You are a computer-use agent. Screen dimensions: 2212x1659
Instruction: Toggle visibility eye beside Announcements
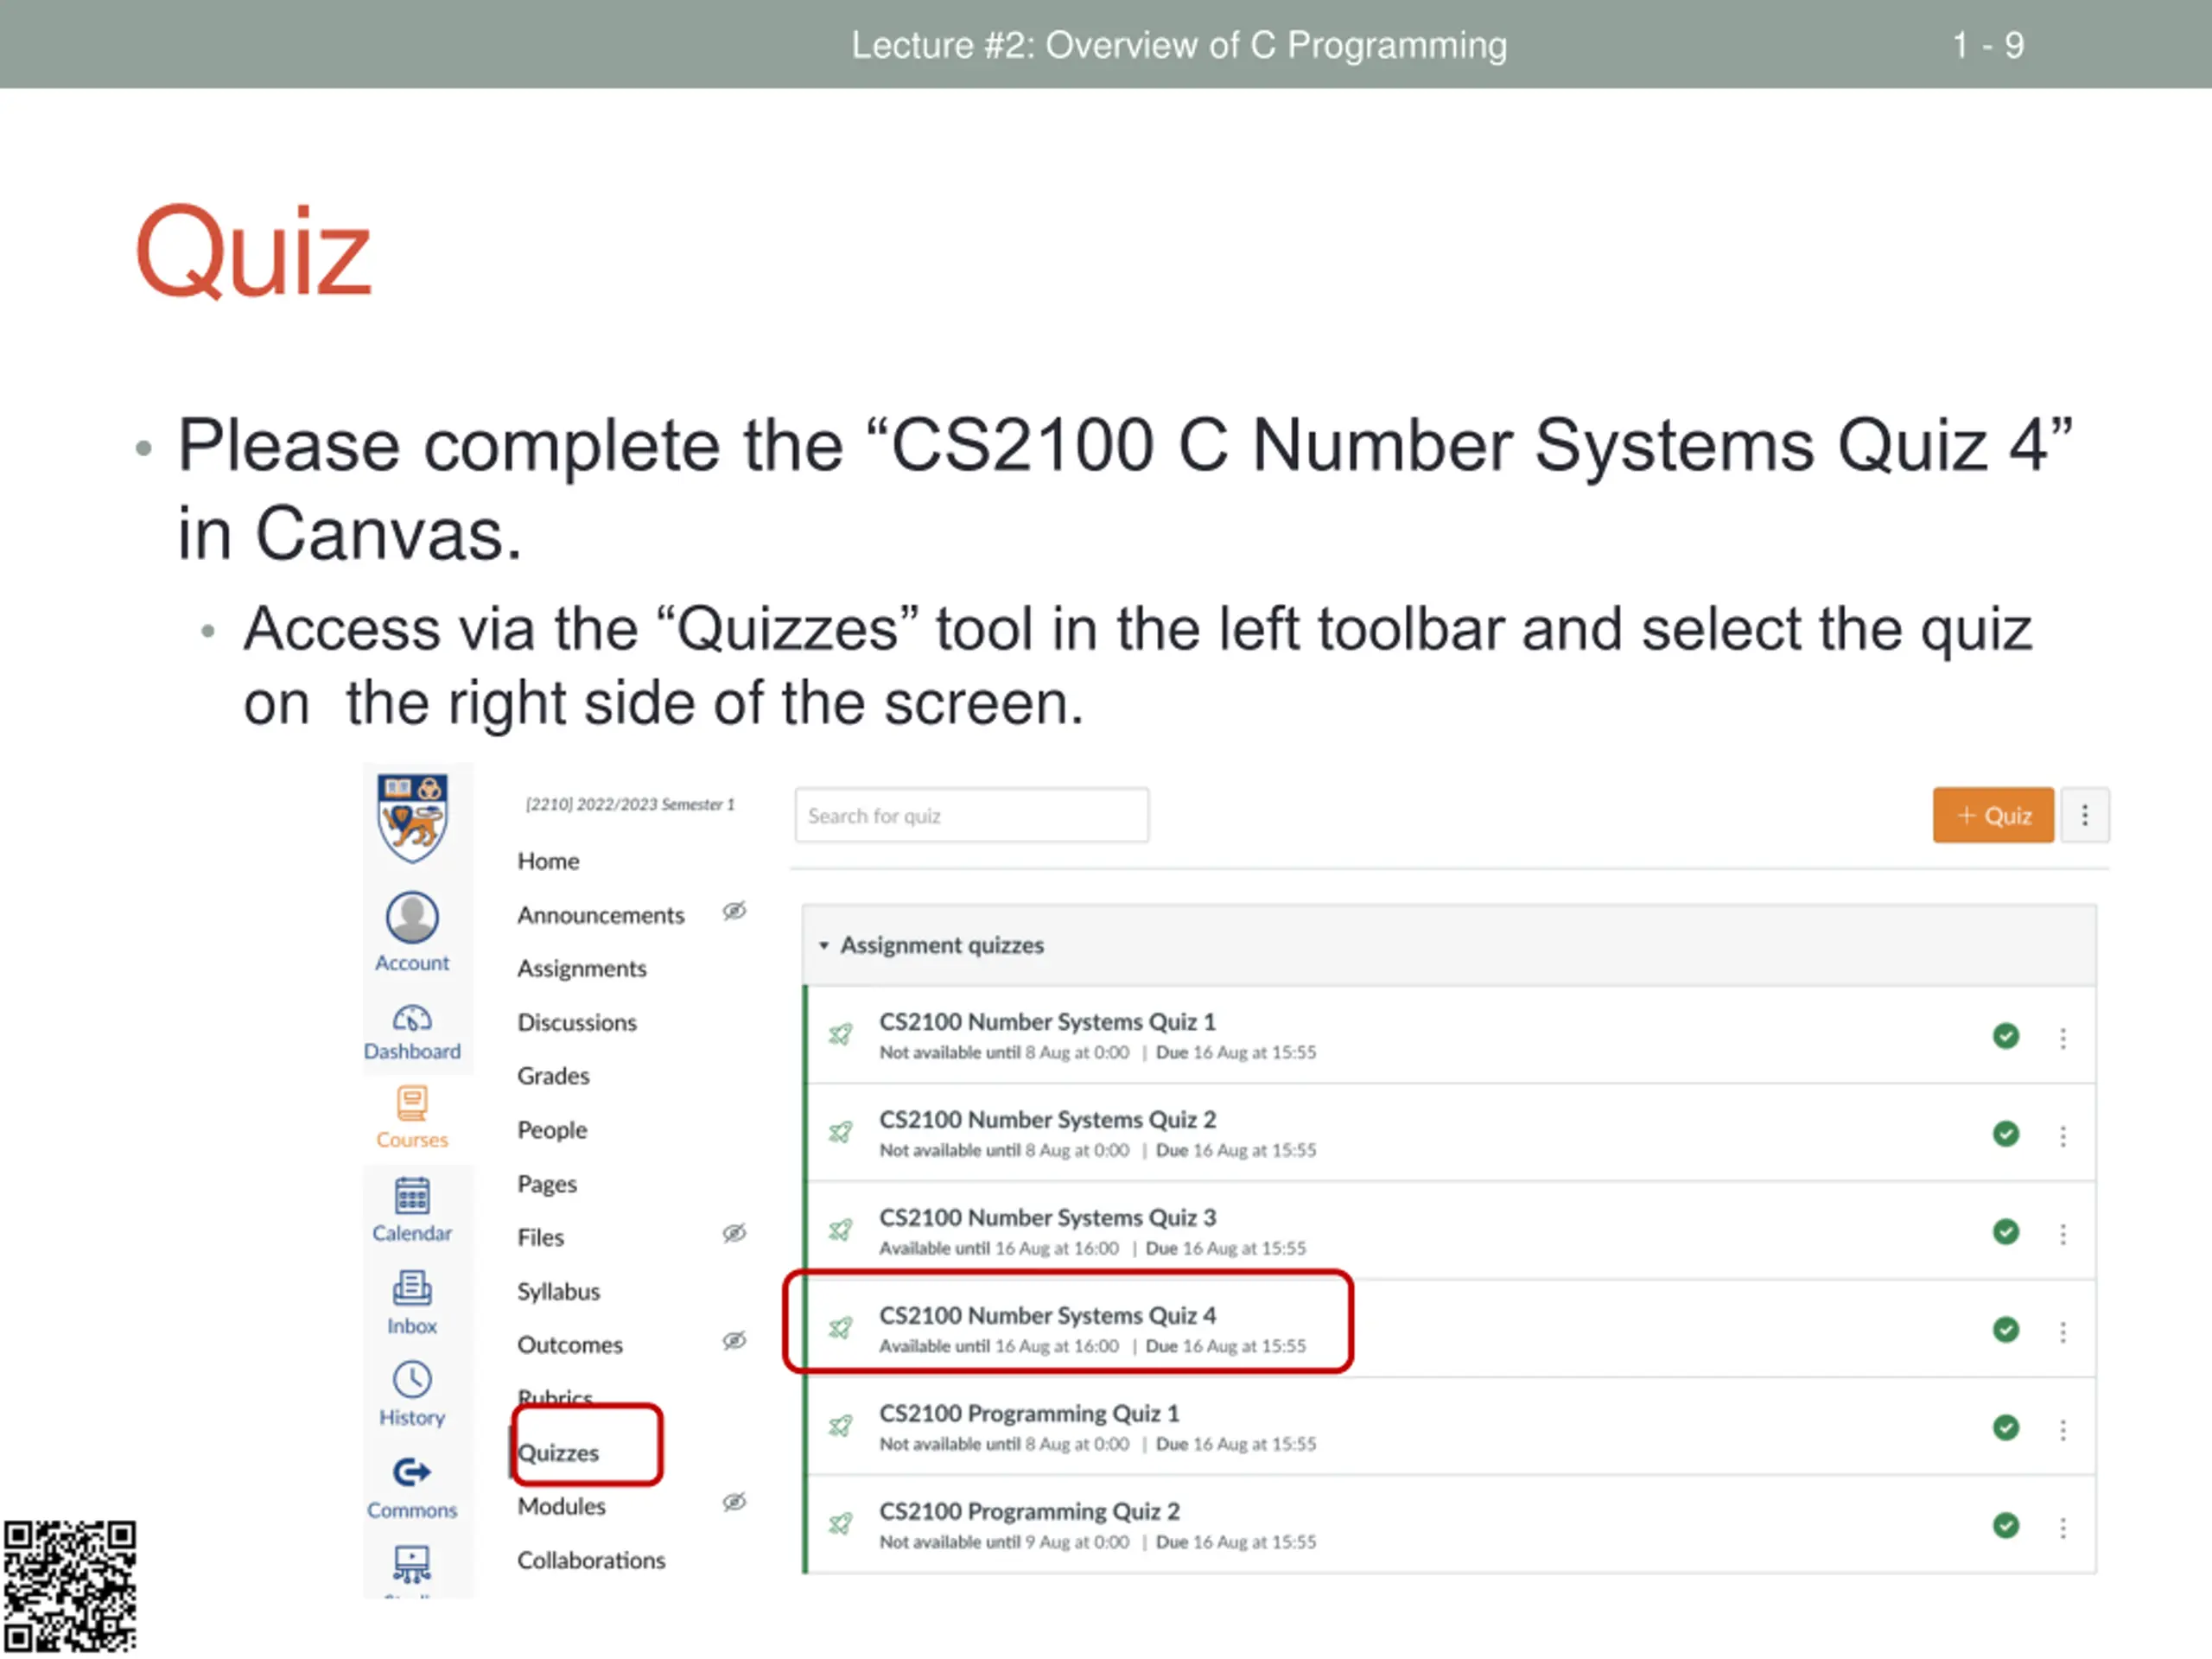(734, 912)
